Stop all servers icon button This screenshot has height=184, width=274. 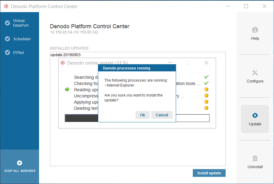[20, 163]
